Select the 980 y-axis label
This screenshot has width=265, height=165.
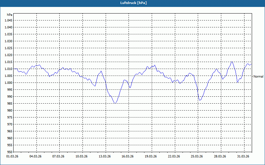10,111
